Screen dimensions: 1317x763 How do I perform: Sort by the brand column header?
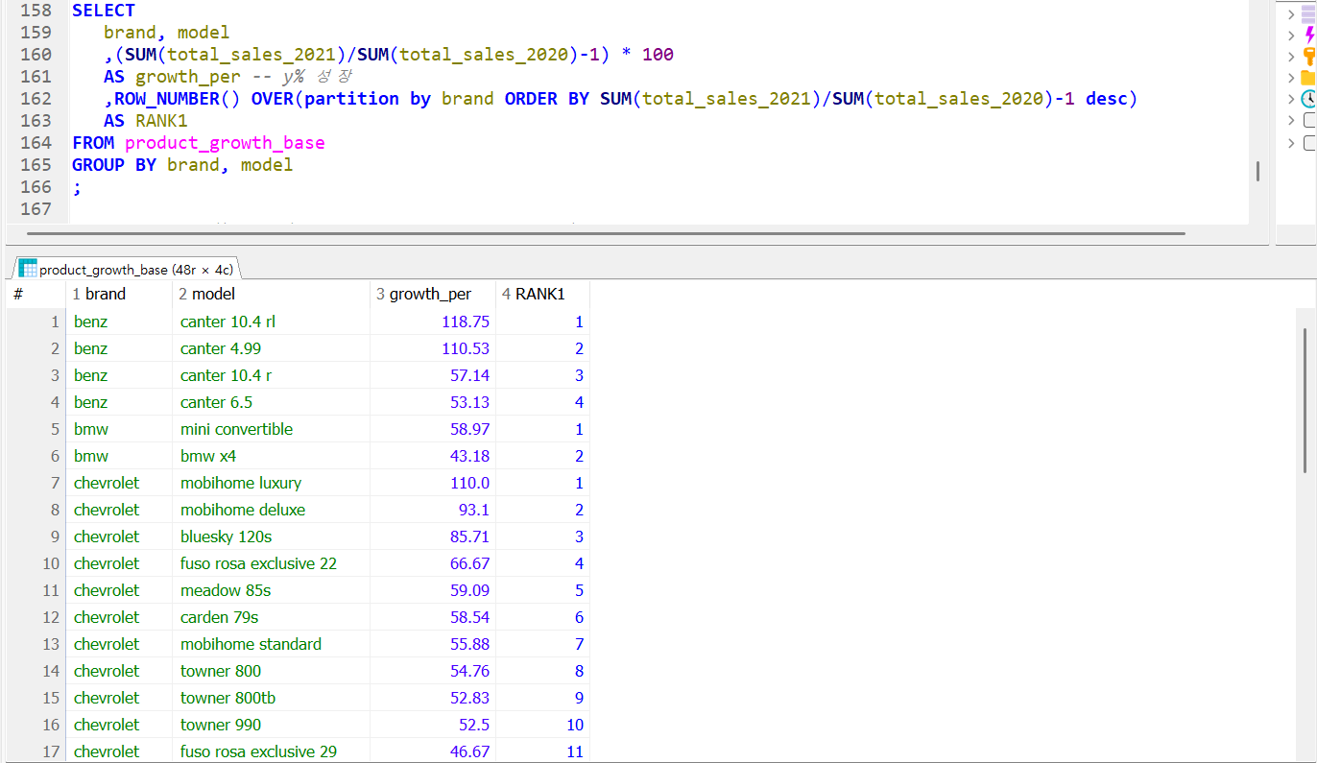pyautogui.click(x=118, y=294)
